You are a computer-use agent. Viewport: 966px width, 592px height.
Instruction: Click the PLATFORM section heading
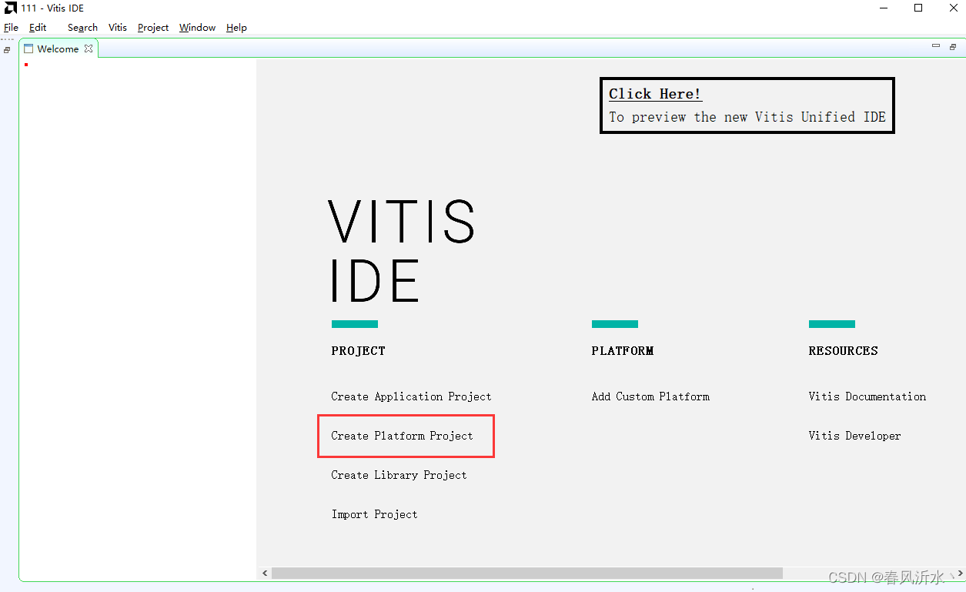coord(622,351)
